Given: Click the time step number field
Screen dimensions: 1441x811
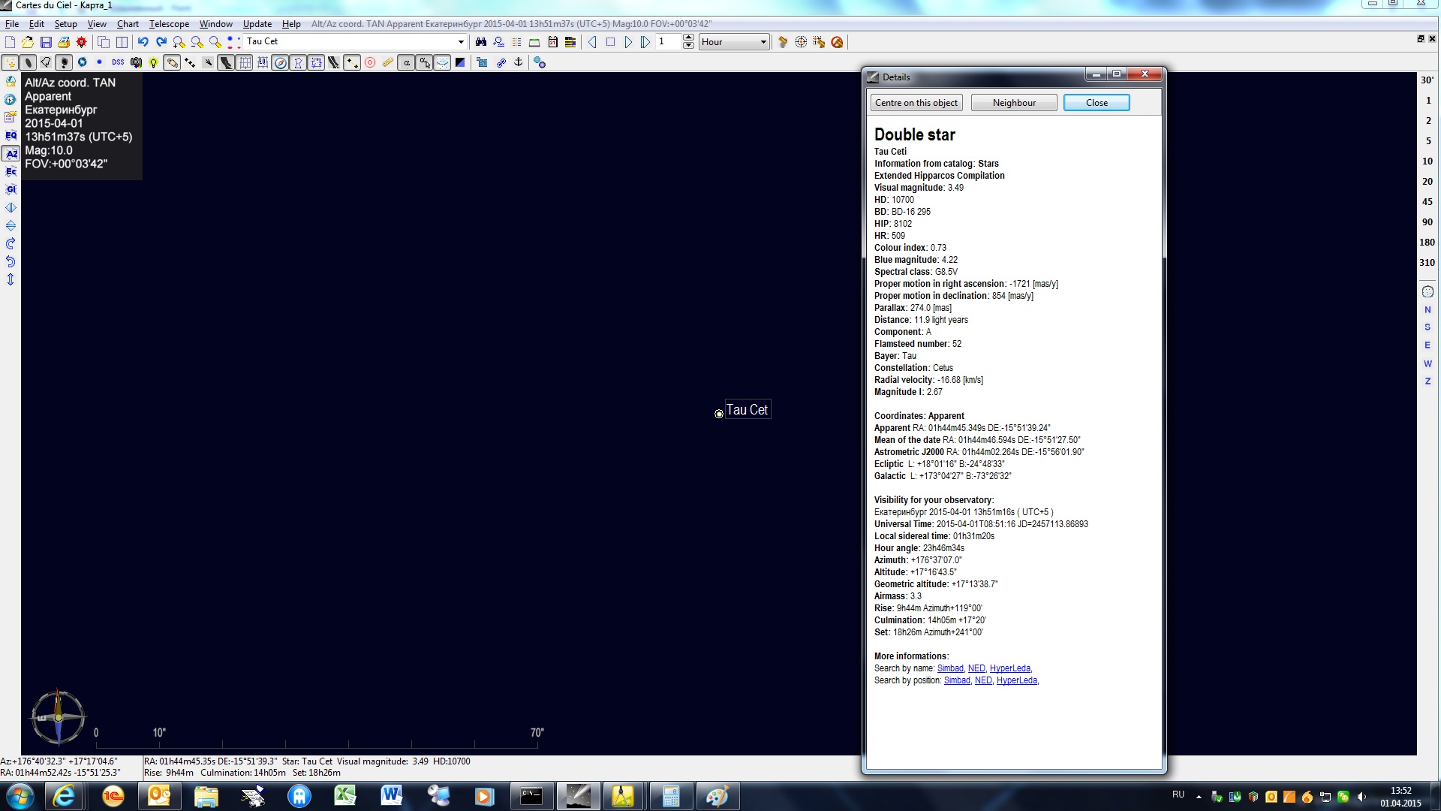Looking at the screenshot, I should point(669,42).
